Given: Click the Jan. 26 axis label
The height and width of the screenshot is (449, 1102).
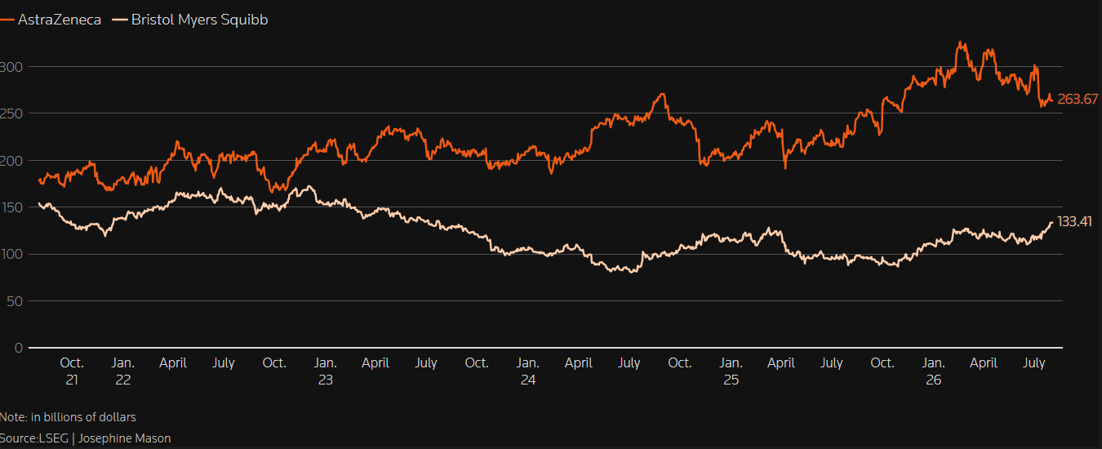Looking at the screenshot, I should 934,371.
